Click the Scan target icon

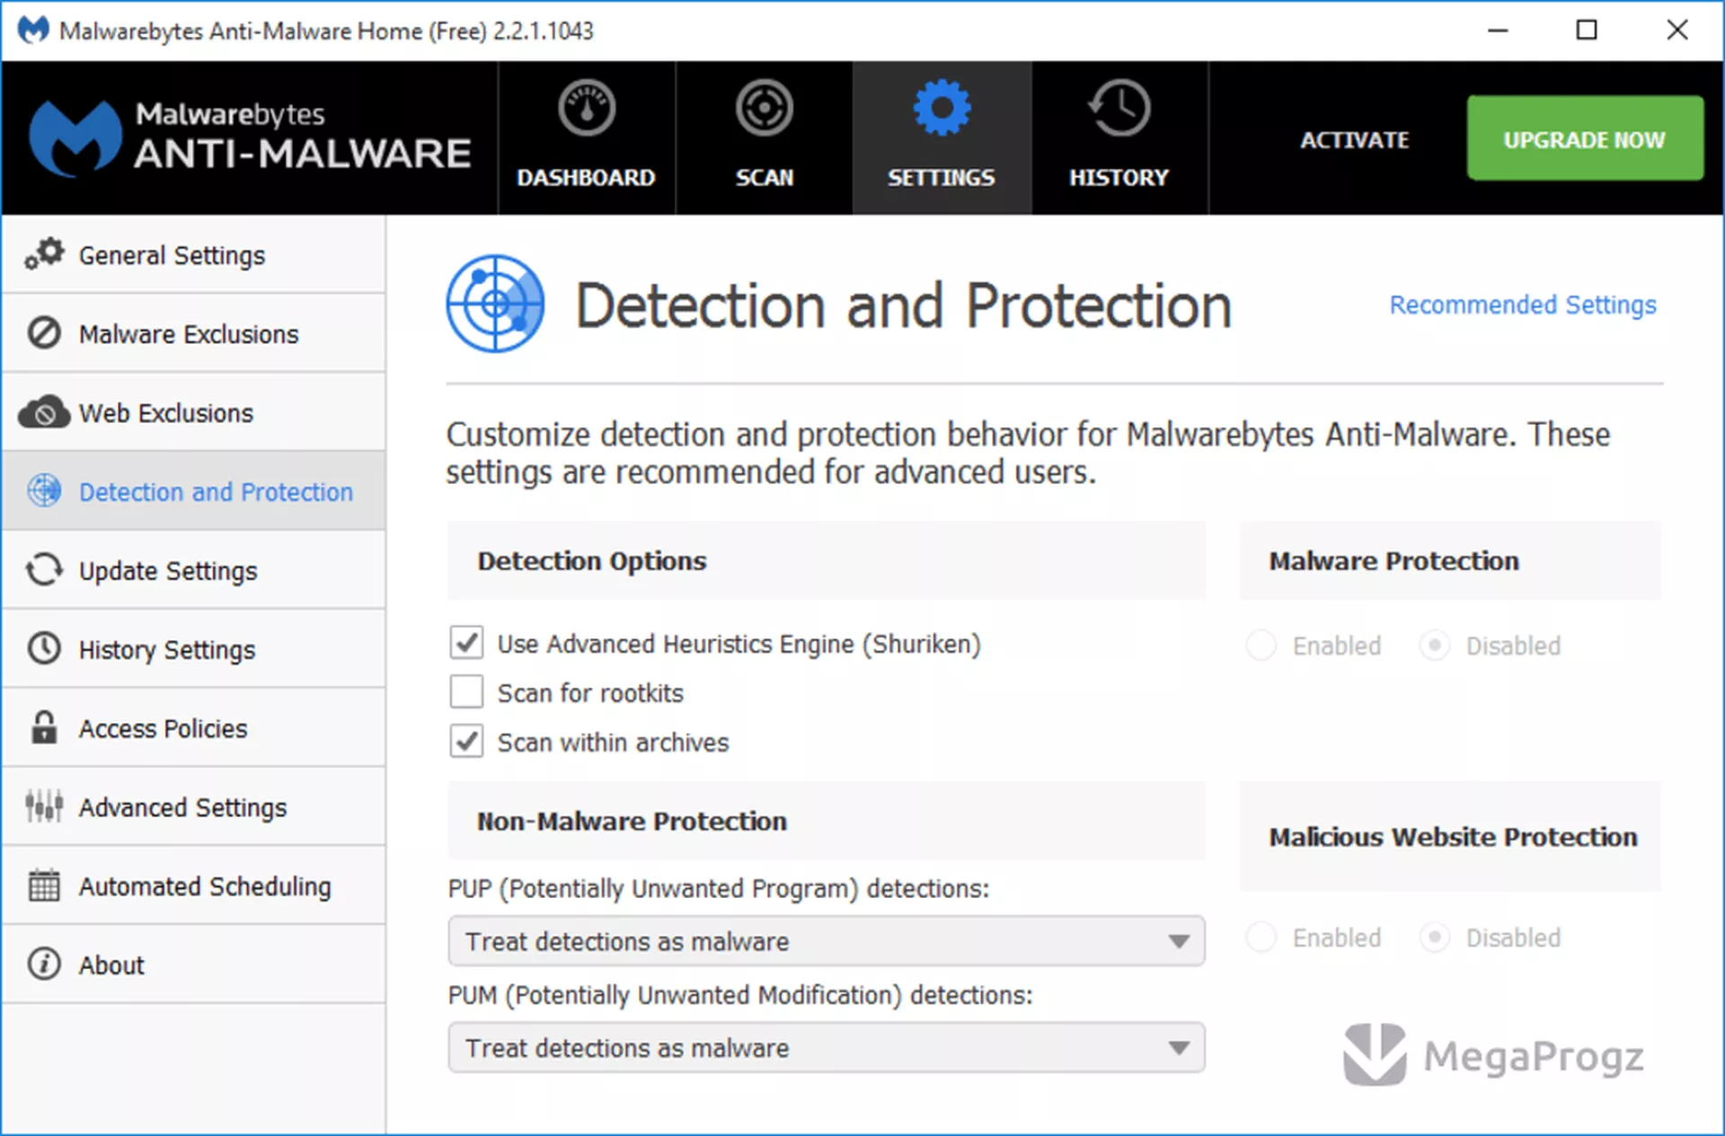tap(764, 109)
